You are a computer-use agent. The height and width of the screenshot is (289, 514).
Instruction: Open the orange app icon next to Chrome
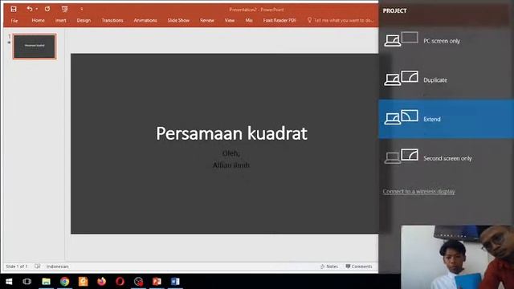pos(83,282)
